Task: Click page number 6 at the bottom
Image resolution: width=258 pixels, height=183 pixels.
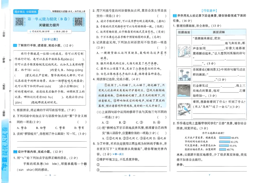Action: point(130,175)
